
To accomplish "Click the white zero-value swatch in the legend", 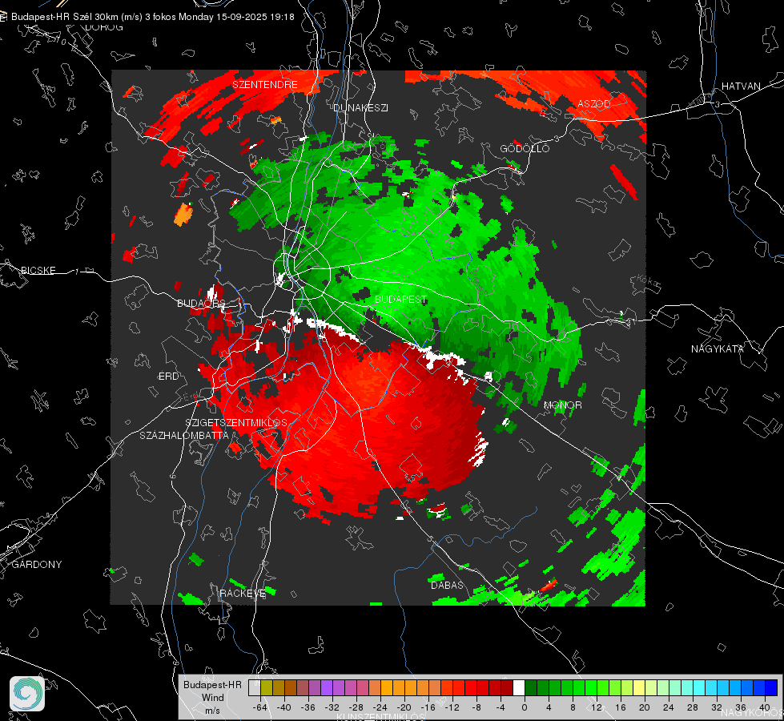I will pos(519,688).
